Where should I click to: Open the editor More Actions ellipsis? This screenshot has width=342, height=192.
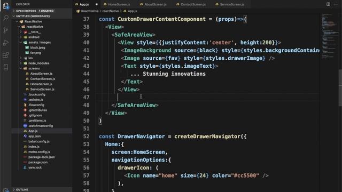336,4
